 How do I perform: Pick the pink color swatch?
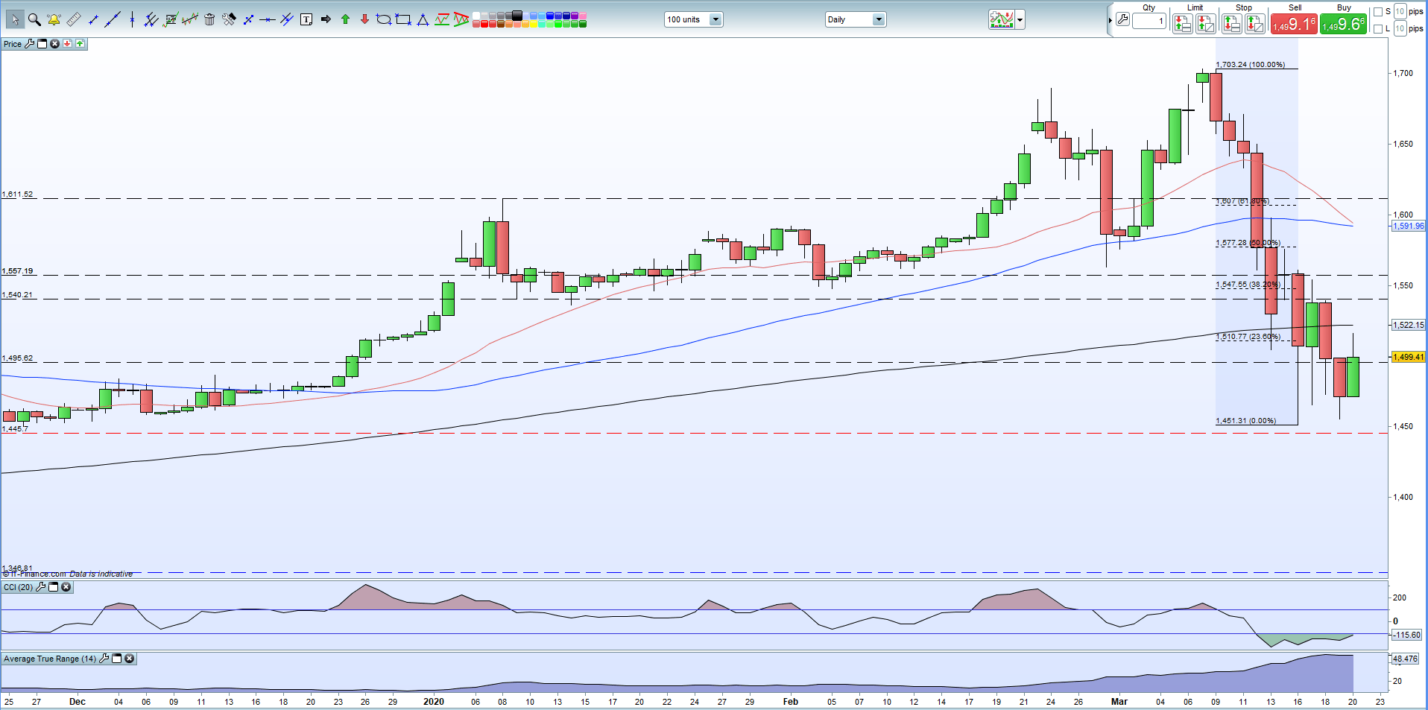(583, 15)
